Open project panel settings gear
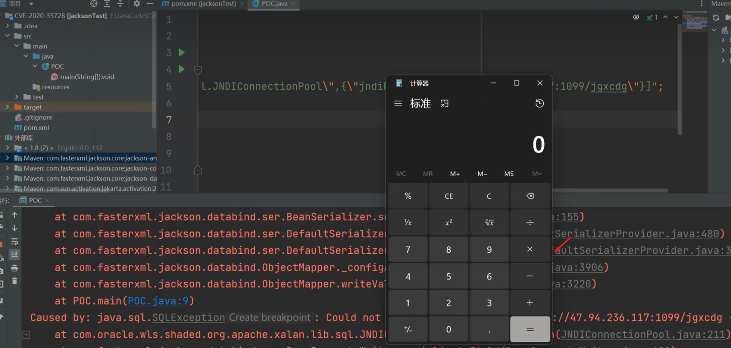 pos(137,4)
